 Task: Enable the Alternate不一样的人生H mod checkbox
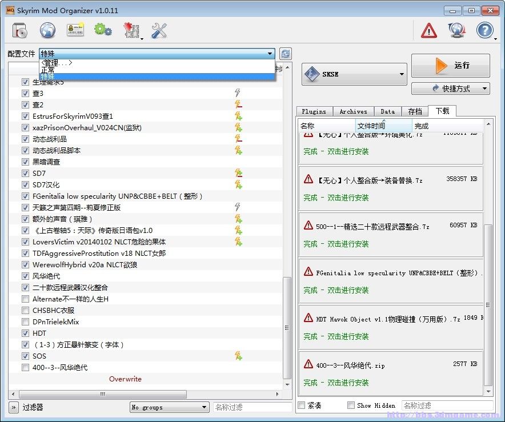coord(25,299)
